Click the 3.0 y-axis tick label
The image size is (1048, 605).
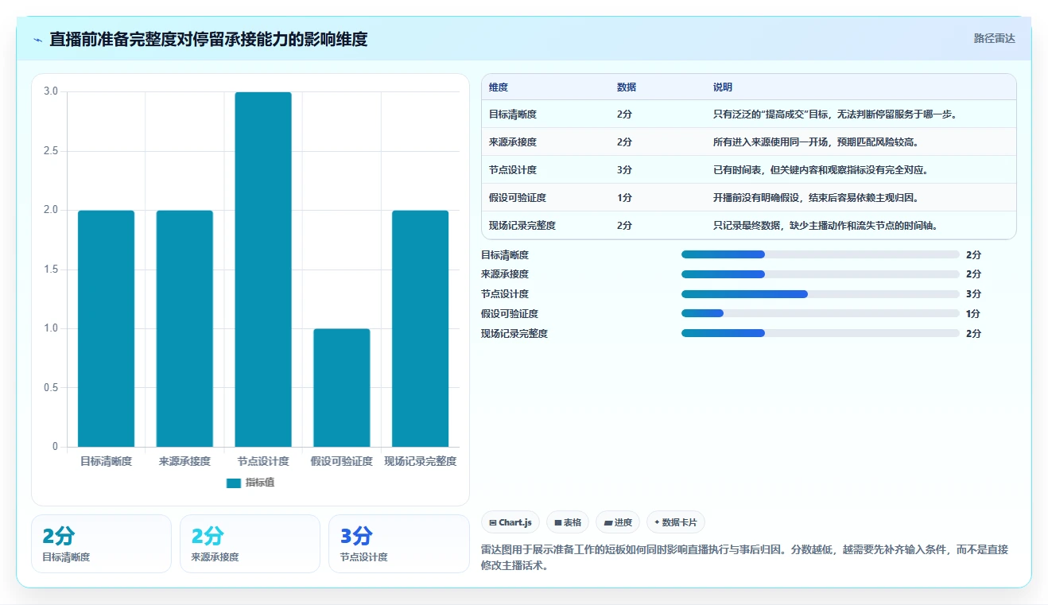pos(51,91)
